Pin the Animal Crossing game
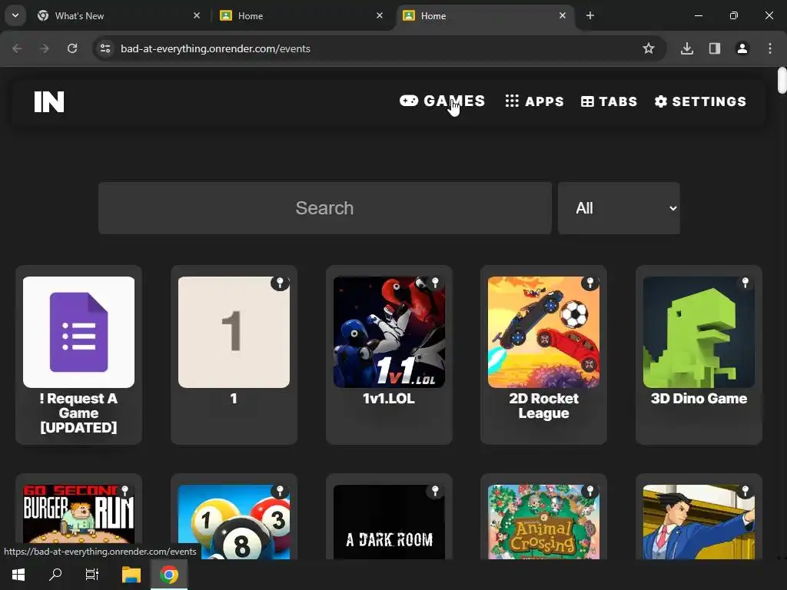The width and height of the screenshot is (787, 590). (590, 491)
